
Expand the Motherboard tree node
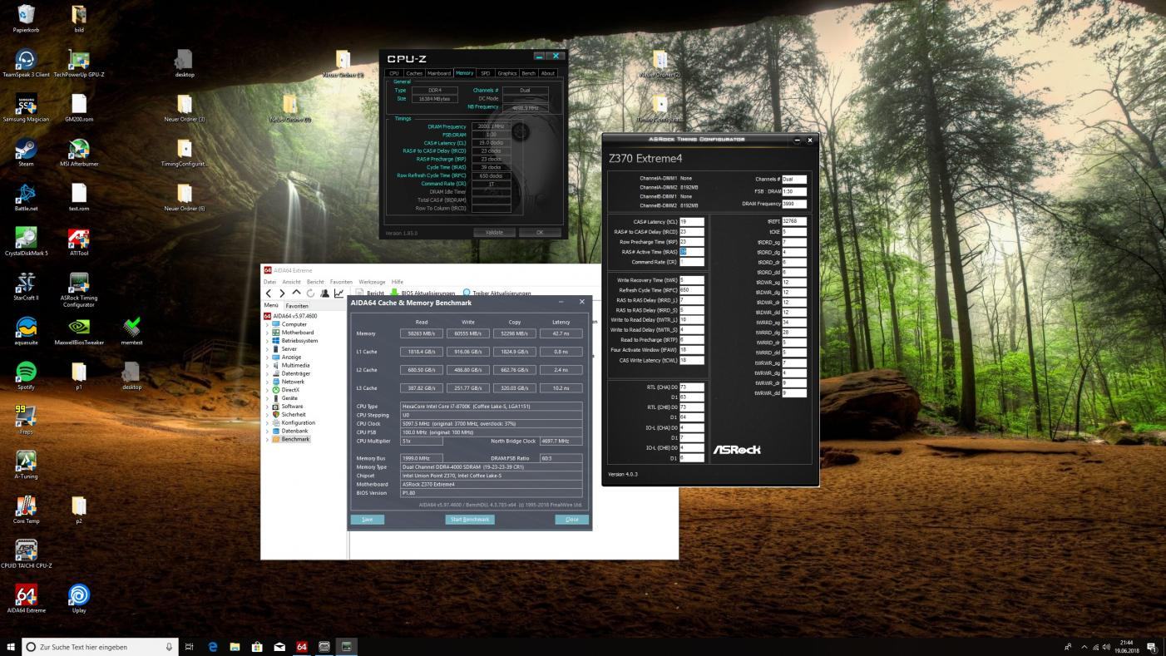pos(267,333)
